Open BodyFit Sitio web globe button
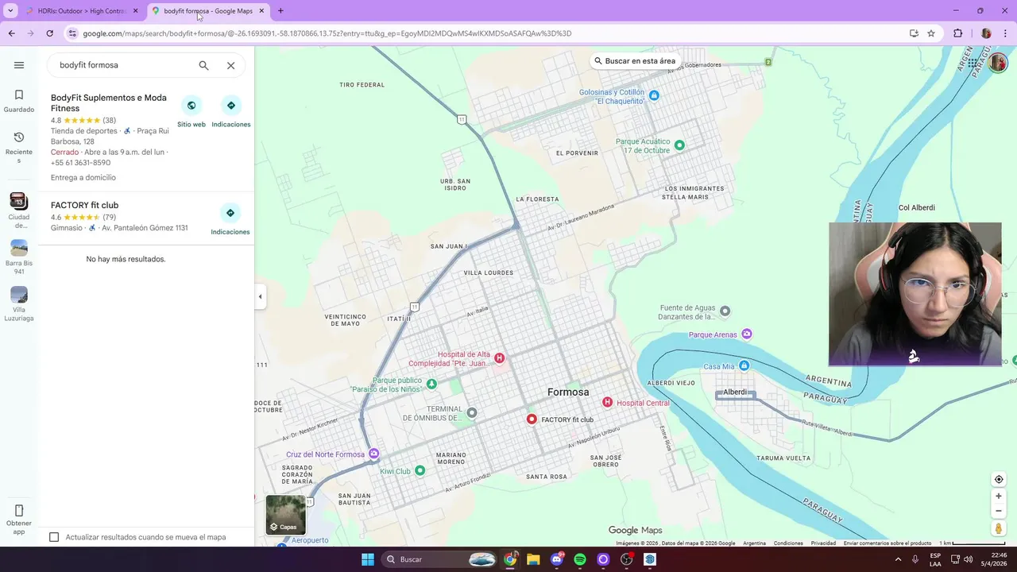 [191, 106]
